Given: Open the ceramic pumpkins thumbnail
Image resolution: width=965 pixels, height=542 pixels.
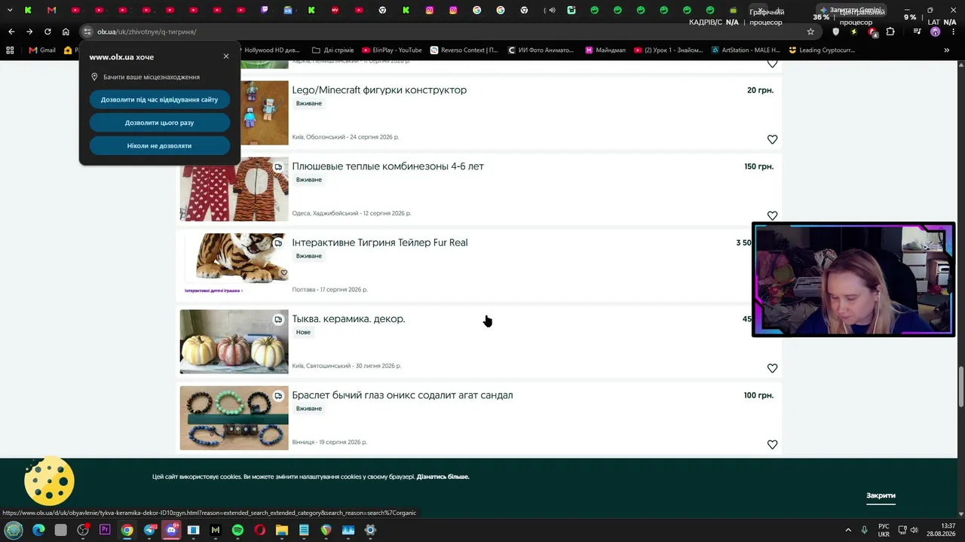Looking at the screenshot, I should pyautogui.click(x=234, y=342).
